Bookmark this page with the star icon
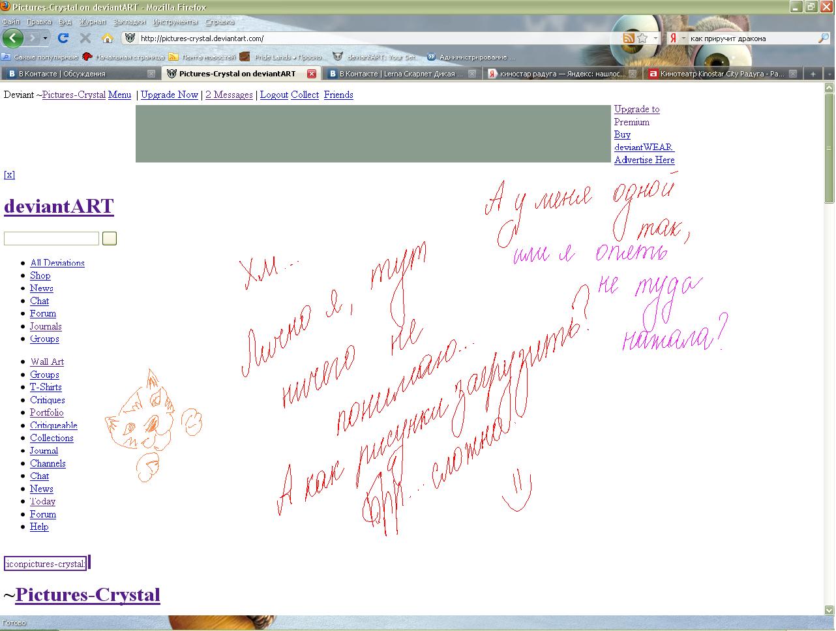Viewport: 836px width, 631px height. 642,38
